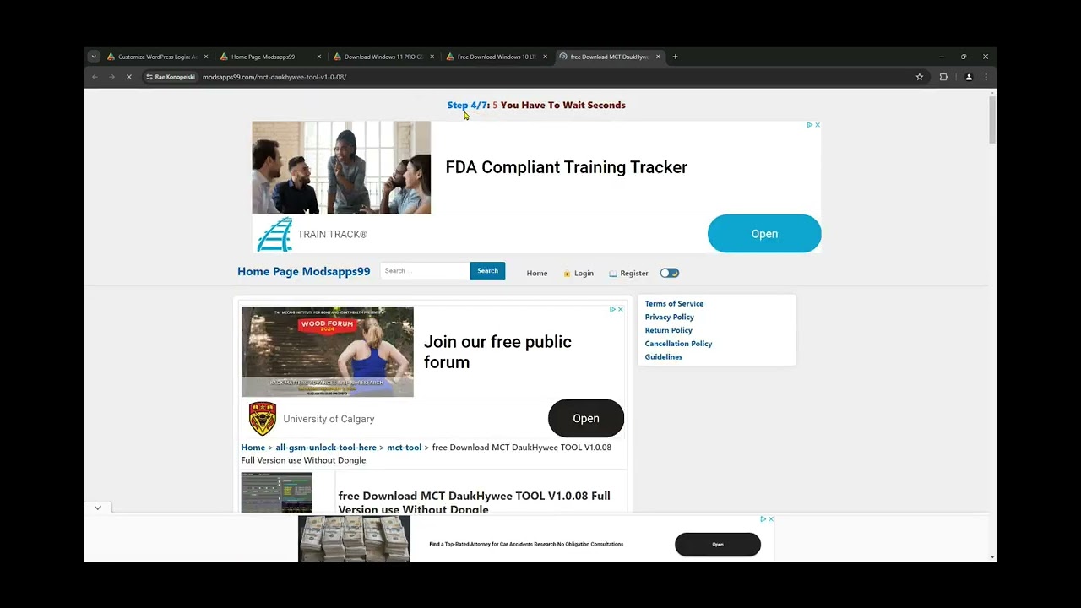Open the Login menu item

(x=579, y=273)
